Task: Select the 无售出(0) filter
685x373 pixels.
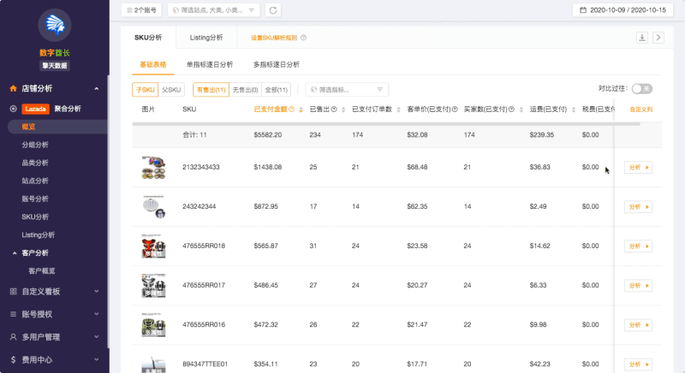Action: pyautogui.click(x=246, y=89)
